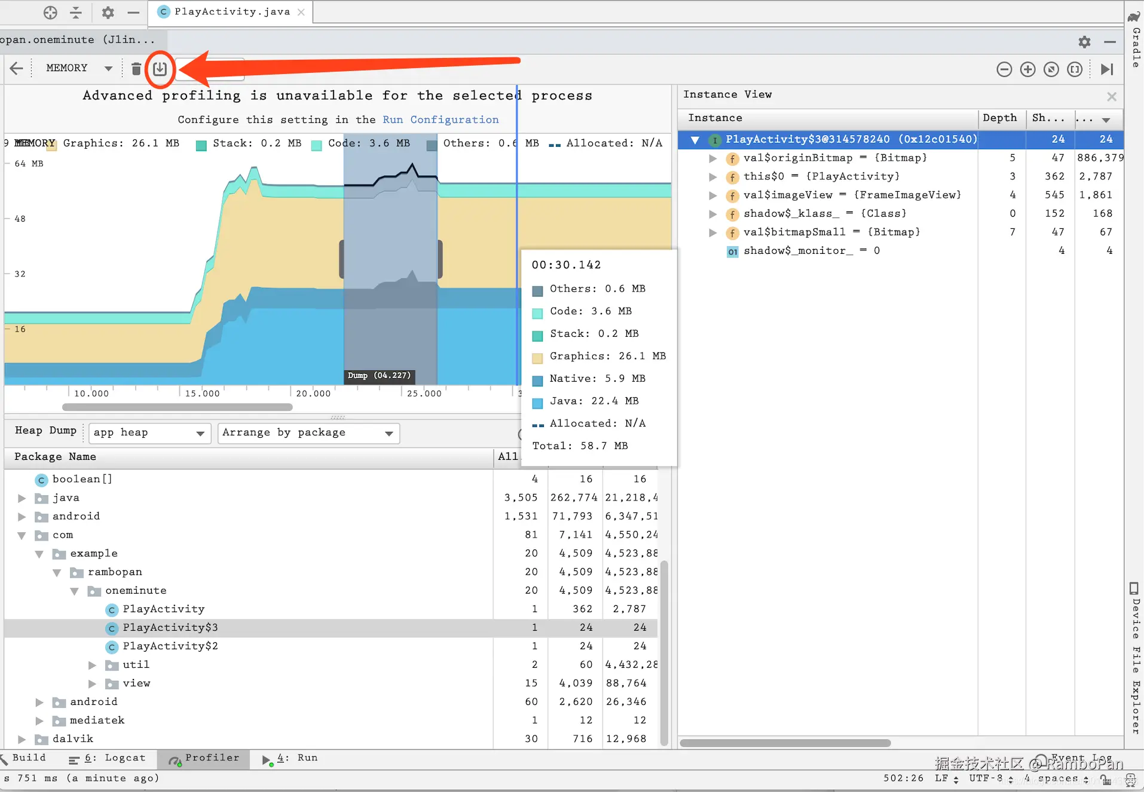This screenshot has height=792, width=1144.
Task: Click the locate/crosshair icon in top toolbar
Action: click(51, 12)
